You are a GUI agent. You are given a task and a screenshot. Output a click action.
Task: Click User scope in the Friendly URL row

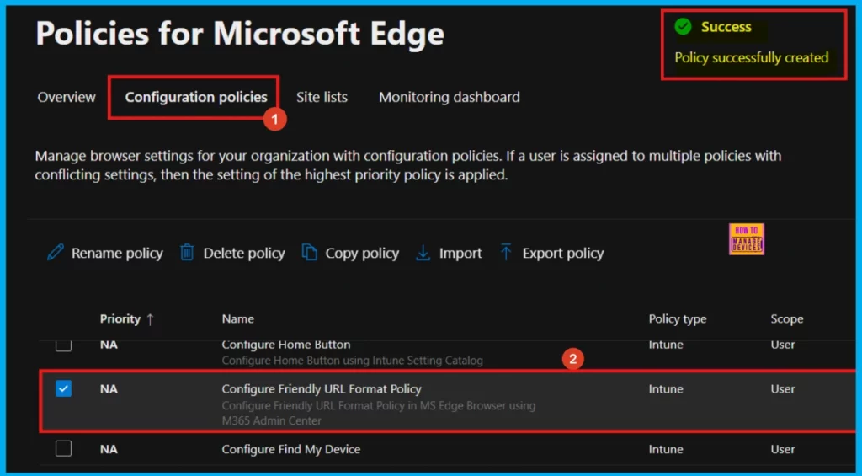pyautogui.click(x=782, y=389)
